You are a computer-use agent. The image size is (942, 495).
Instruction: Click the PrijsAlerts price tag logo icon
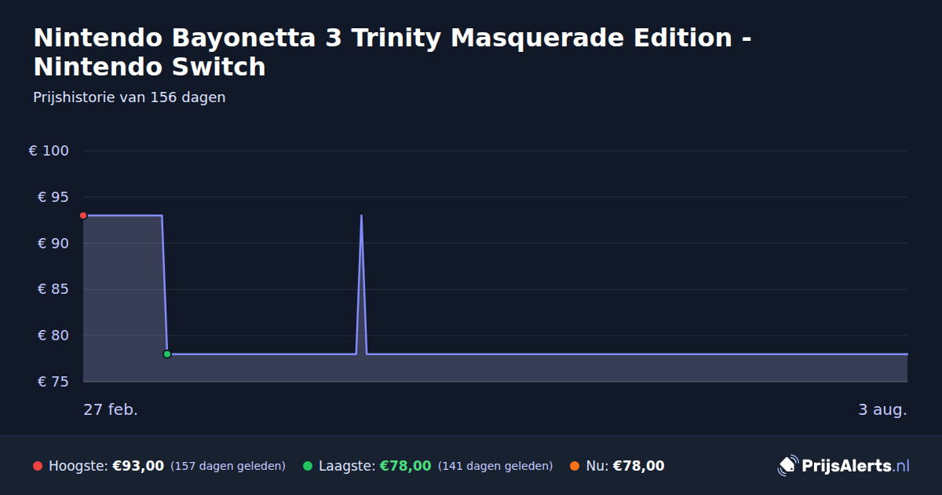787,466
